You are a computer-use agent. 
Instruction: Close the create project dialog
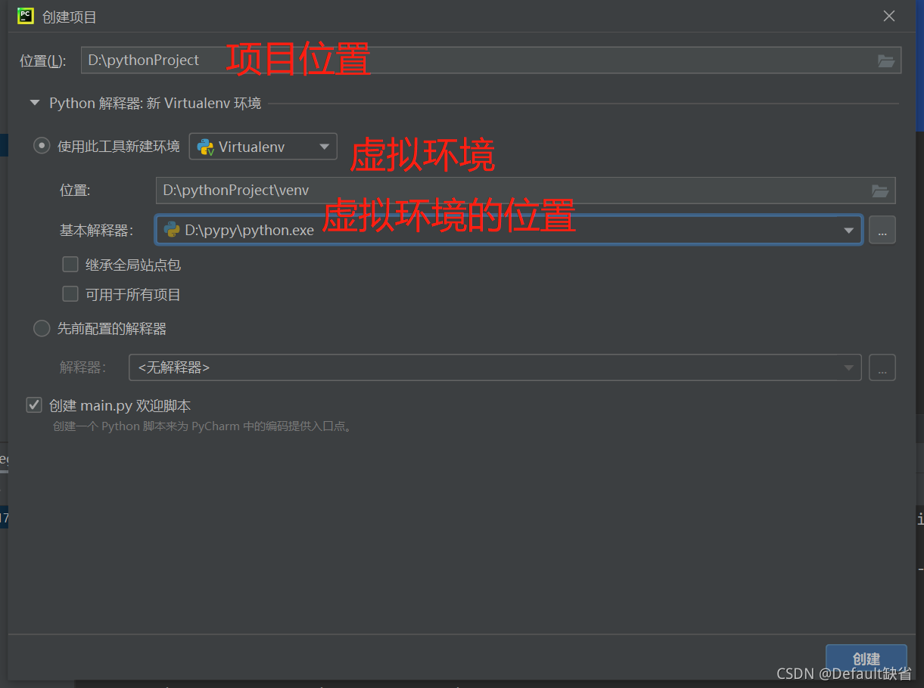pos(889,17)
